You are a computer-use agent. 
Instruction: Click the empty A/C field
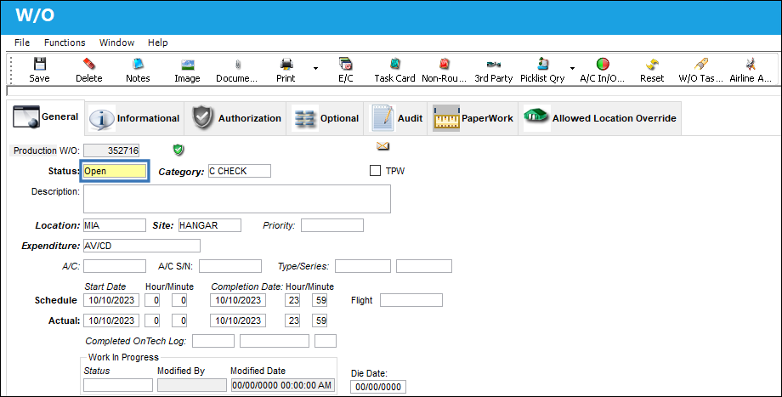click(x=115, y=266)
